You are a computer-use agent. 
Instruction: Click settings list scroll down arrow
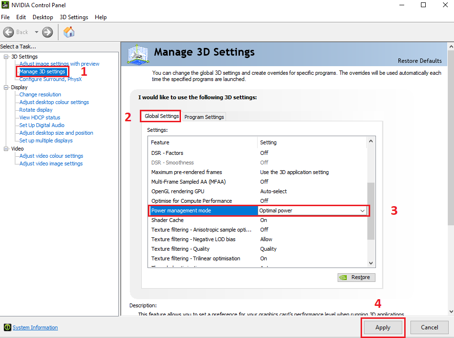pyautogui.click(x=371, y=263)
